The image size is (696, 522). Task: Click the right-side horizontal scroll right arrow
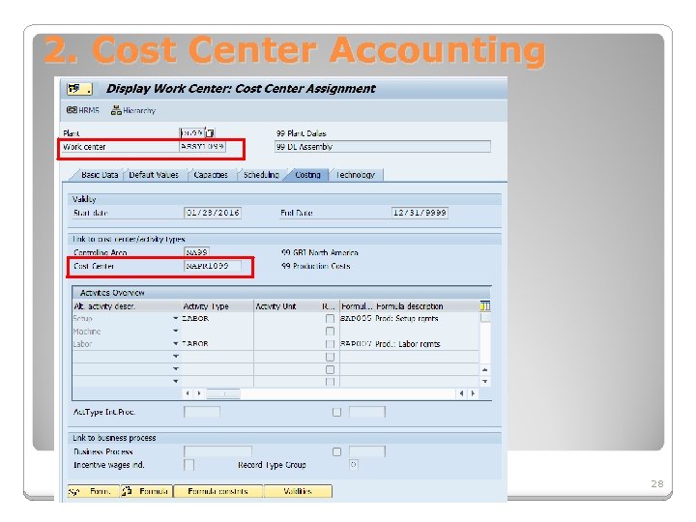[x=473, y=393]
